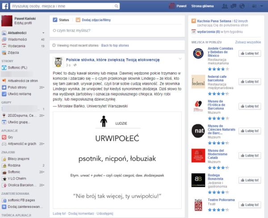
Task: Open messages icon in top bar
Action: (x=233, y=6)
